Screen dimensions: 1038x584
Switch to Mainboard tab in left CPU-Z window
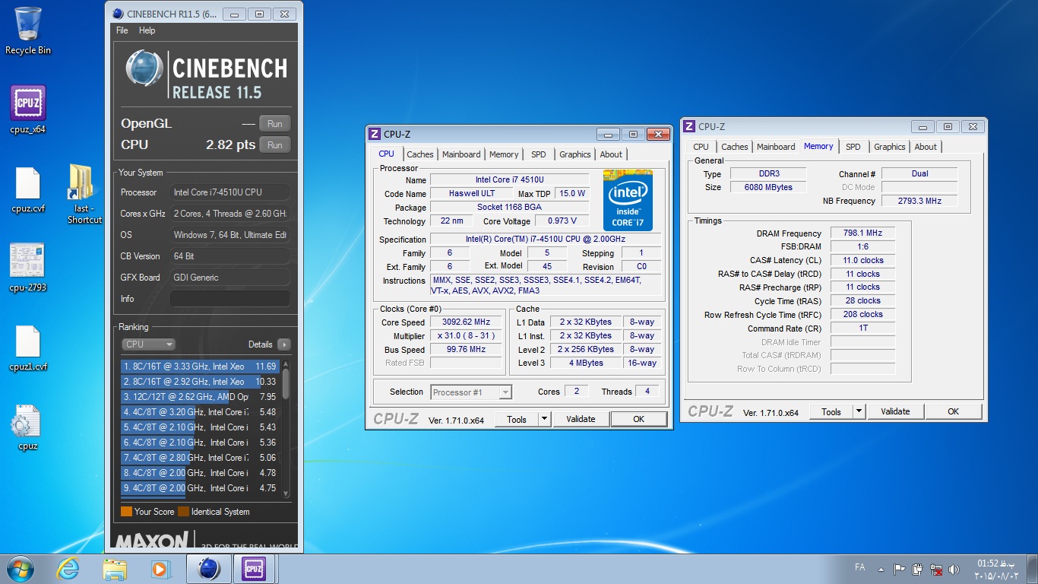pos(461,154)
